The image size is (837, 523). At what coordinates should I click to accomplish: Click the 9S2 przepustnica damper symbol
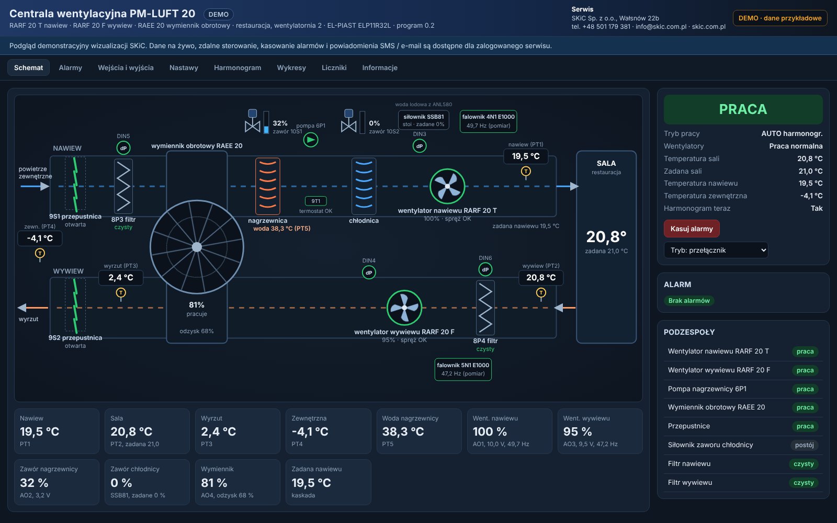point(75,306)
